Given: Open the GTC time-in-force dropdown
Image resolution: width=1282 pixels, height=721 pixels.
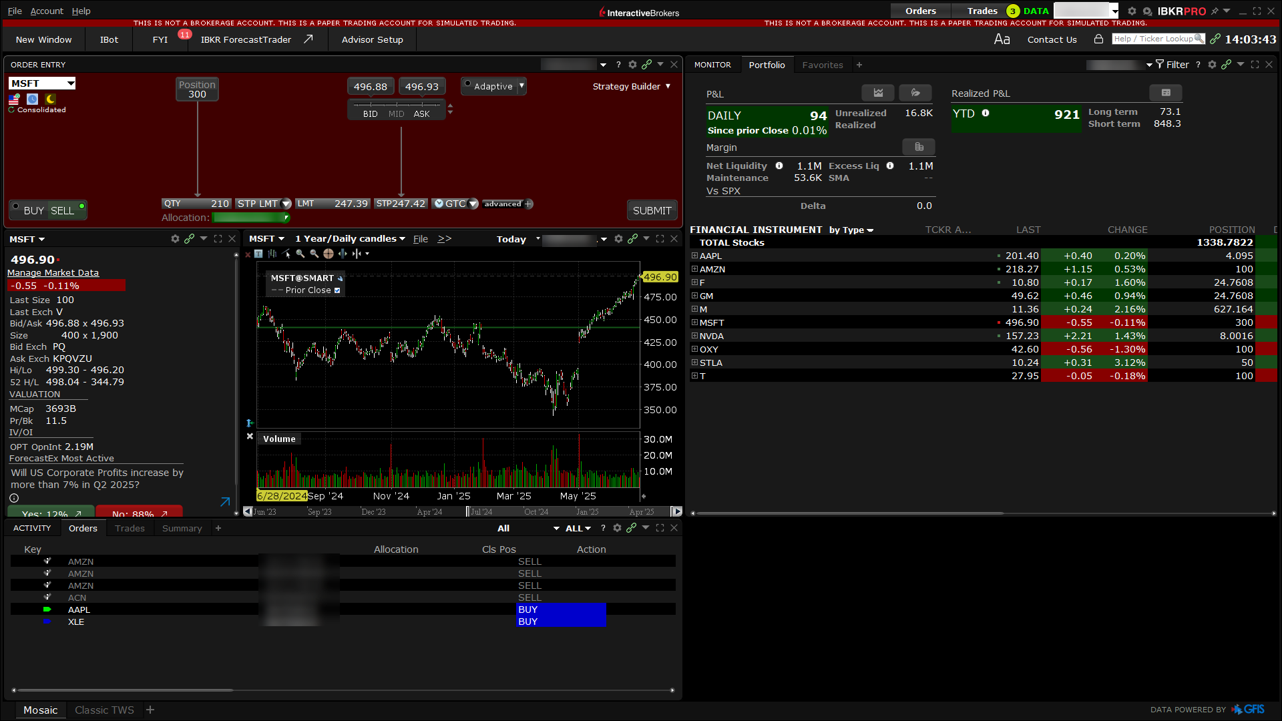Looking at the screenshot, I should (x=473, y=204).
